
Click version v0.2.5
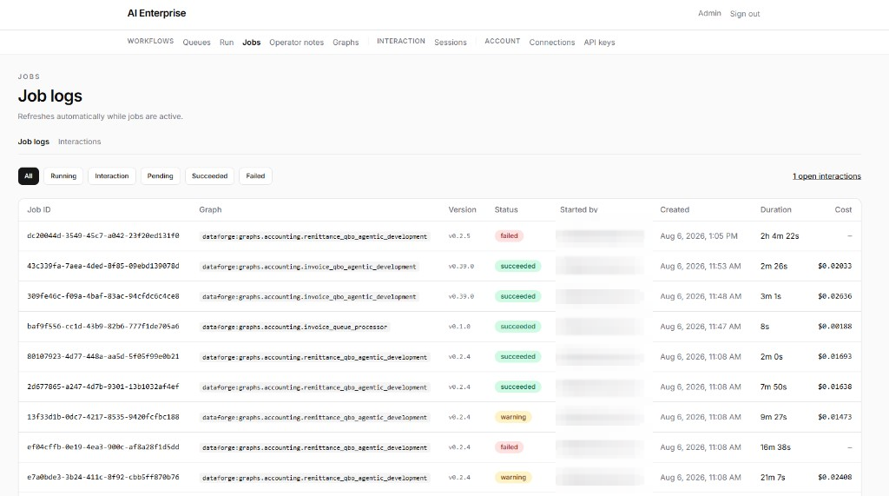tap(459, 236)
